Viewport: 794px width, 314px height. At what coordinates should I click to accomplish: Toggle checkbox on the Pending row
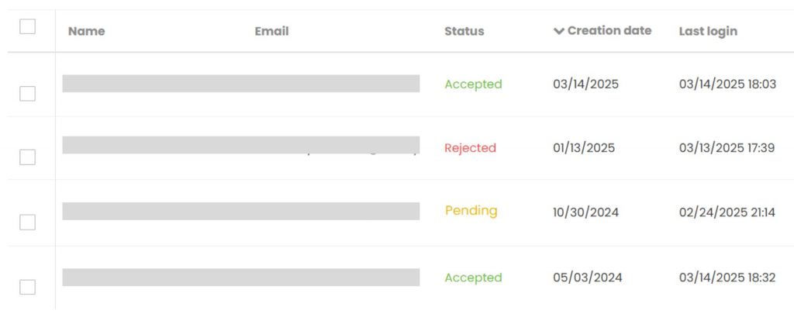(27, 222)
